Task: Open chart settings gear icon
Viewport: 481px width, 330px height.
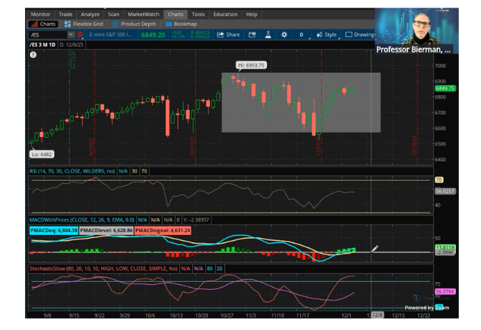Action: [284, 35]
